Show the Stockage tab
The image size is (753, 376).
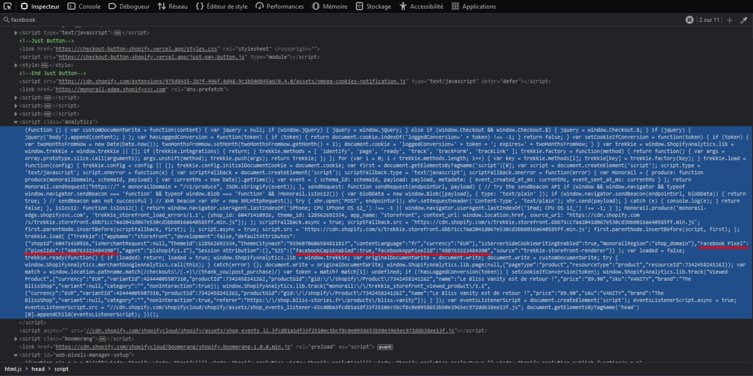[373, 6]
